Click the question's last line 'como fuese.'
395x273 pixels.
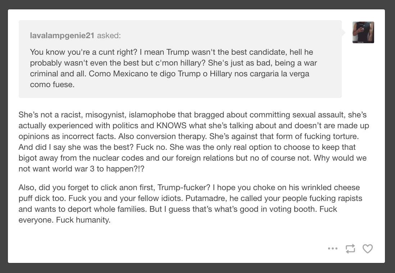(52, 85)
